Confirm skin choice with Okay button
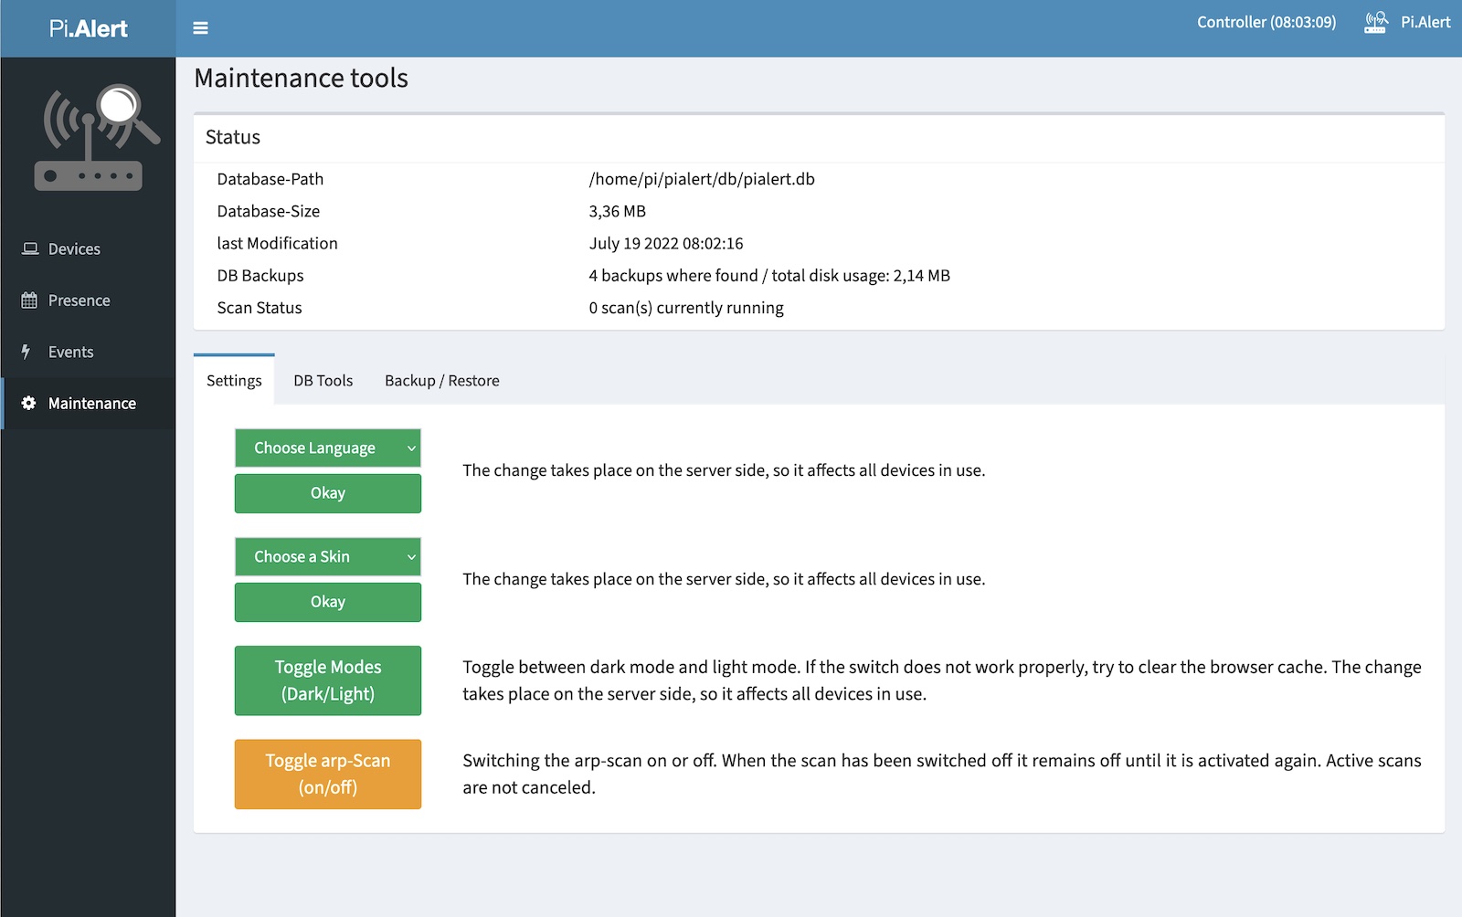This screenshot has width=1462, height=917. coord(327,602)
